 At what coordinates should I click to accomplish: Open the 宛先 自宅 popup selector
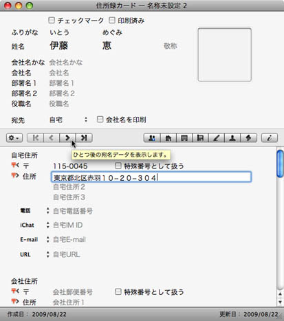68,120
